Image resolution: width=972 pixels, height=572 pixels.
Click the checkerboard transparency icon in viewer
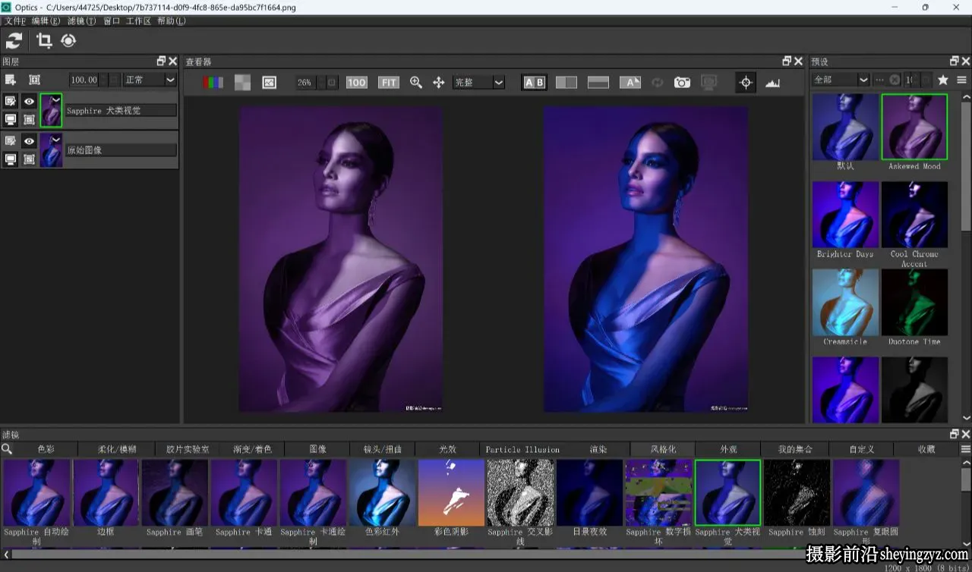pos(242,83)
